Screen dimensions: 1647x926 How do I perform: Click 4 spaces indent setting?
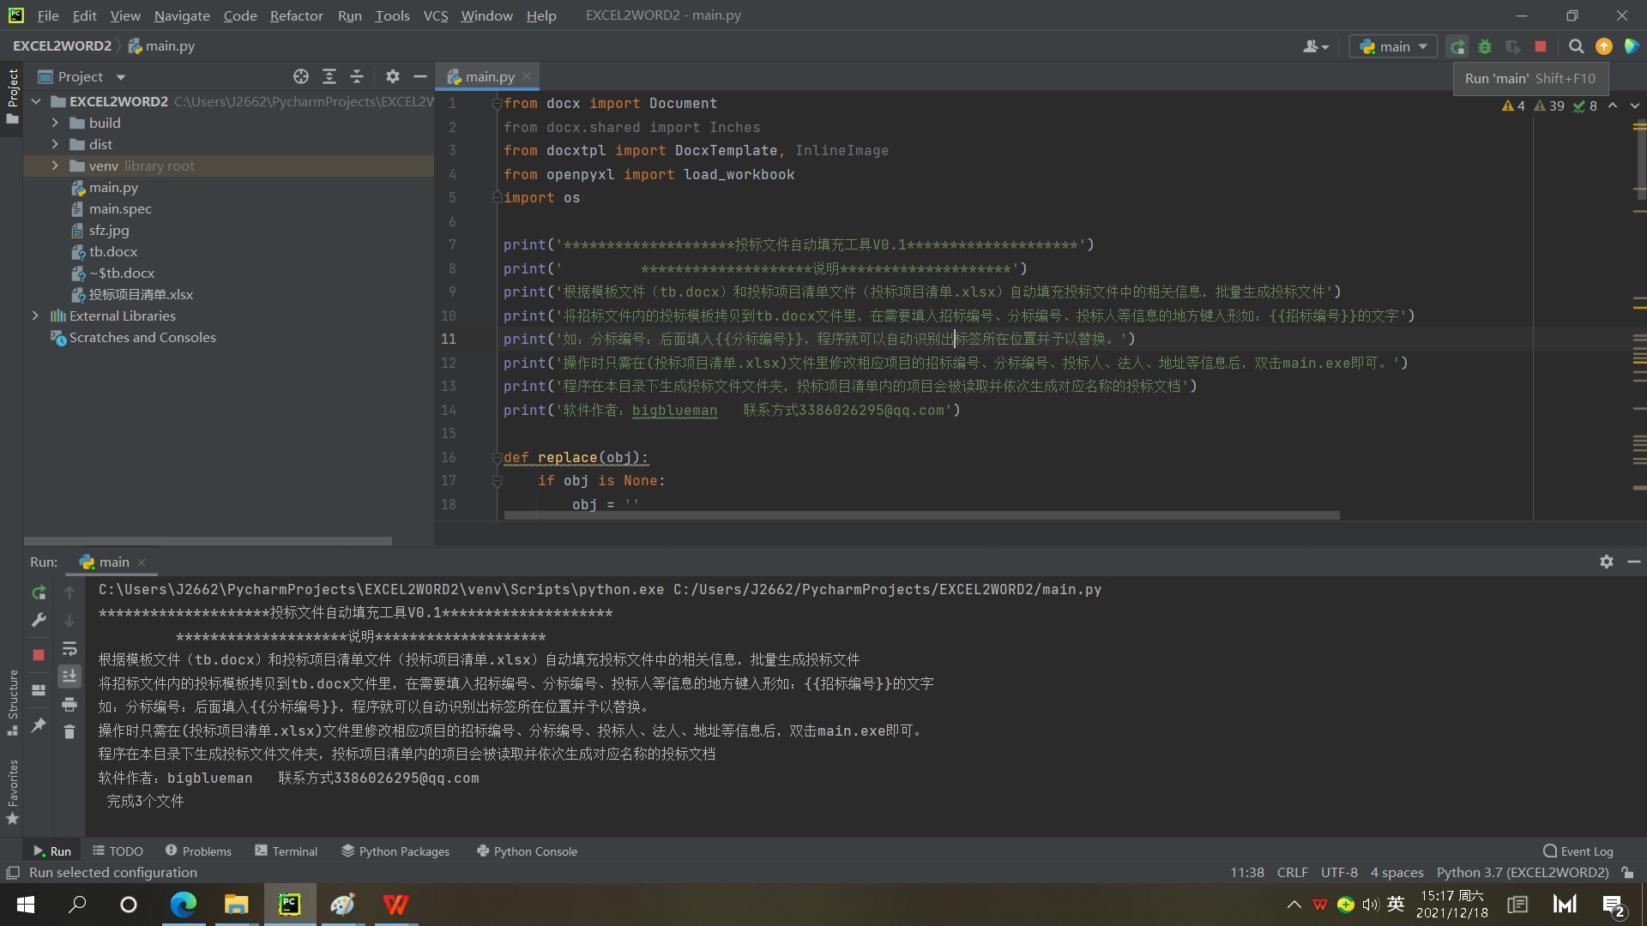[1397, 873]
